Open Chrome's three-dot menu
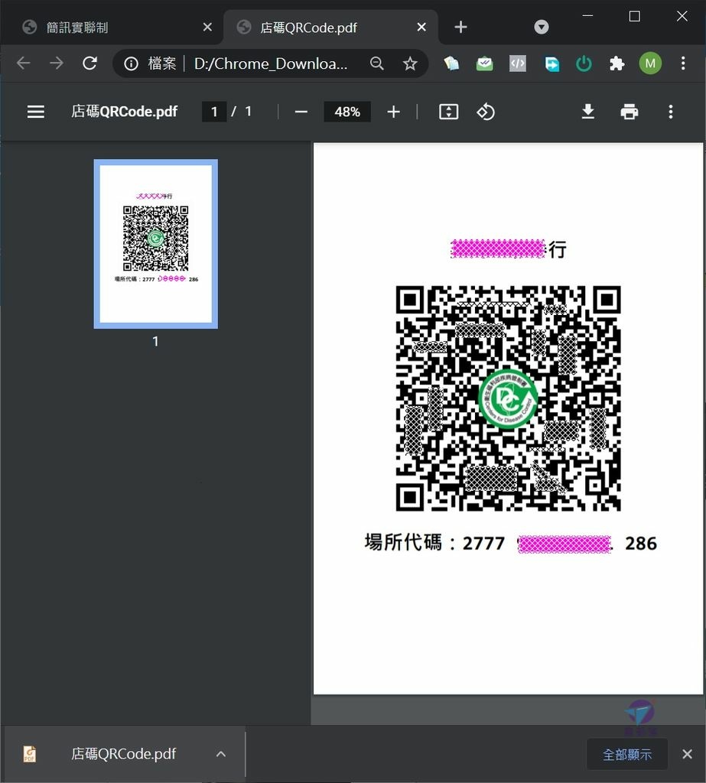Image resolution: width=706 pixels, height=783 pixels. click(683, 63)
